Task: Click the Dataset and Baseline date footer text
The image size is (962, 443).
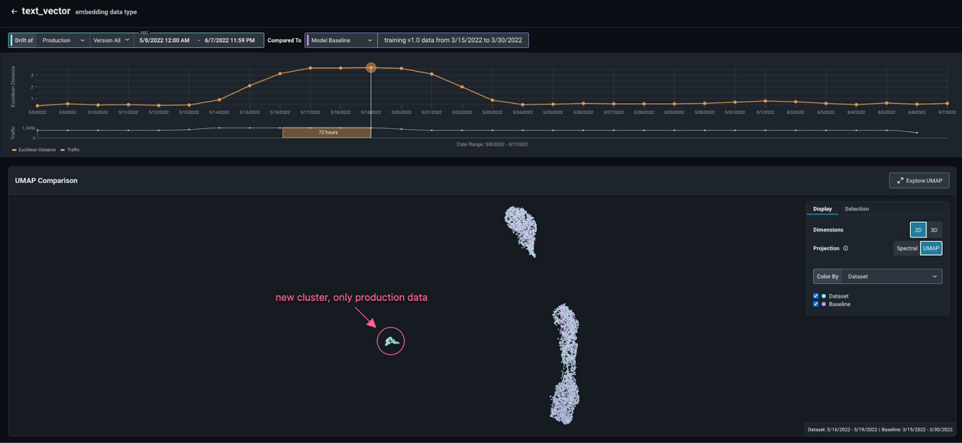Action: pyautogui.click(x=880, y=430)
